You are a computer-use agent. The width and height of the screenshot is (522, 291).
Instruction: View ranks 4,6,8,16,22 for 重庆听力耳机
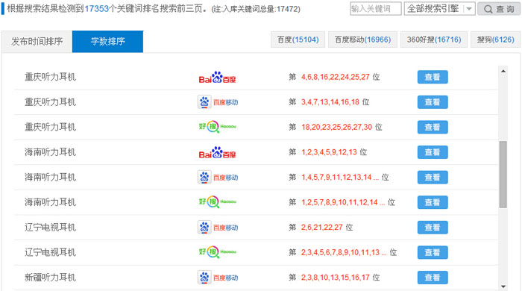tap(433, 78)
